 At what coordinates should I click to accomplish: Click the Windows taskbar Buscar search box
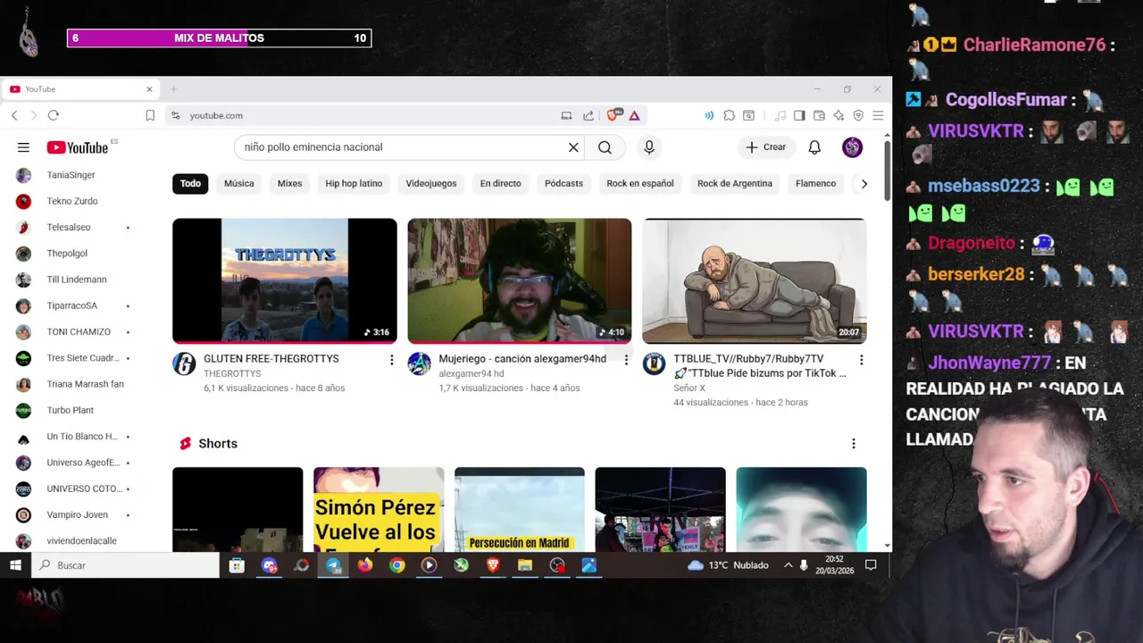[x=126, y=565]
